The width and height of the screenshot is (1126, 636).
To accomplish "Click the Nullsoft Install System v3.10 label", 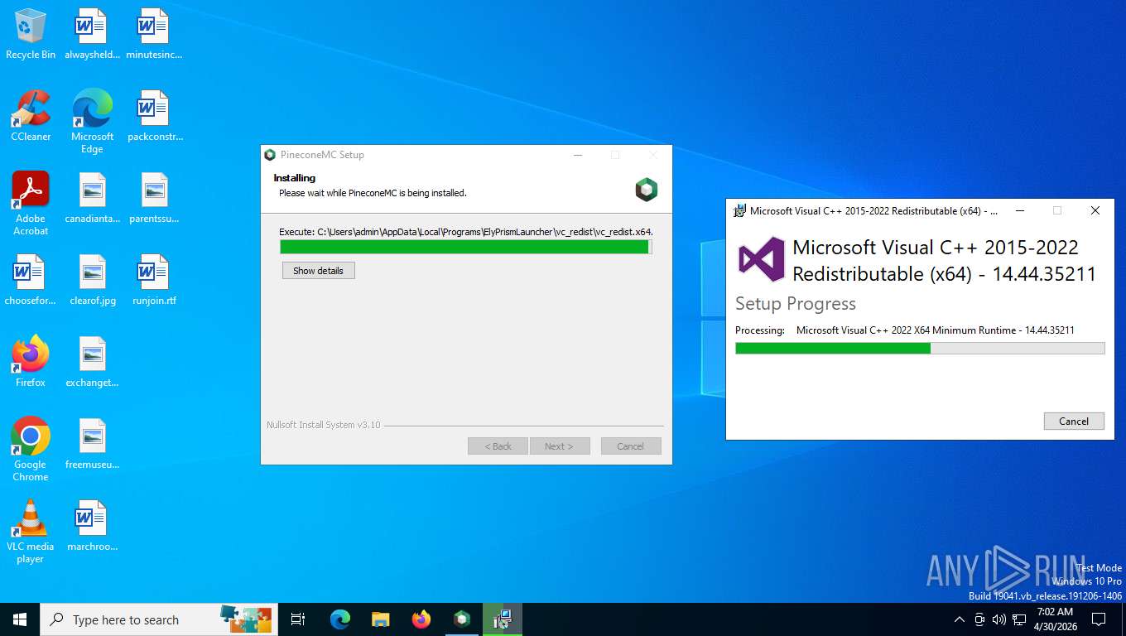I will [x=324, y=425].
